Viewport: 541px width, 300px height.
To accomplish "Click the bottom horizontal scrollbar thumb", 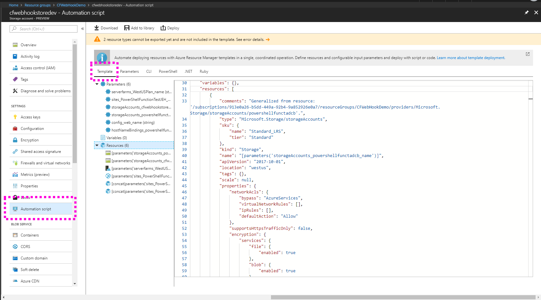I will click(x=403, y=297).
